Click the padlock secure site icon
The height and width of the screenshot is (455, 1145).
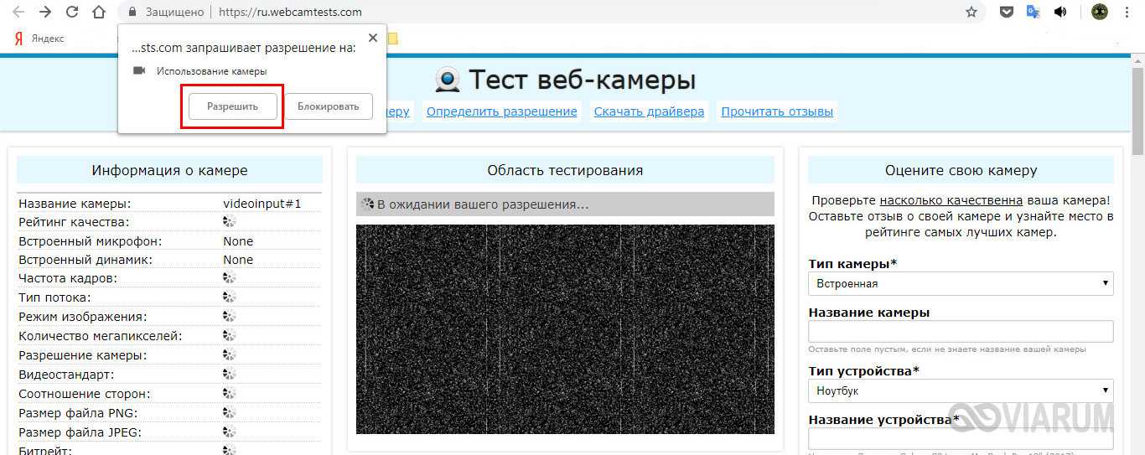(130, 12)
